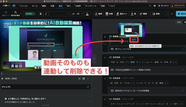Collapse preview panel with chevron
This screenshot has width=186, height=107.
(94, 59)
